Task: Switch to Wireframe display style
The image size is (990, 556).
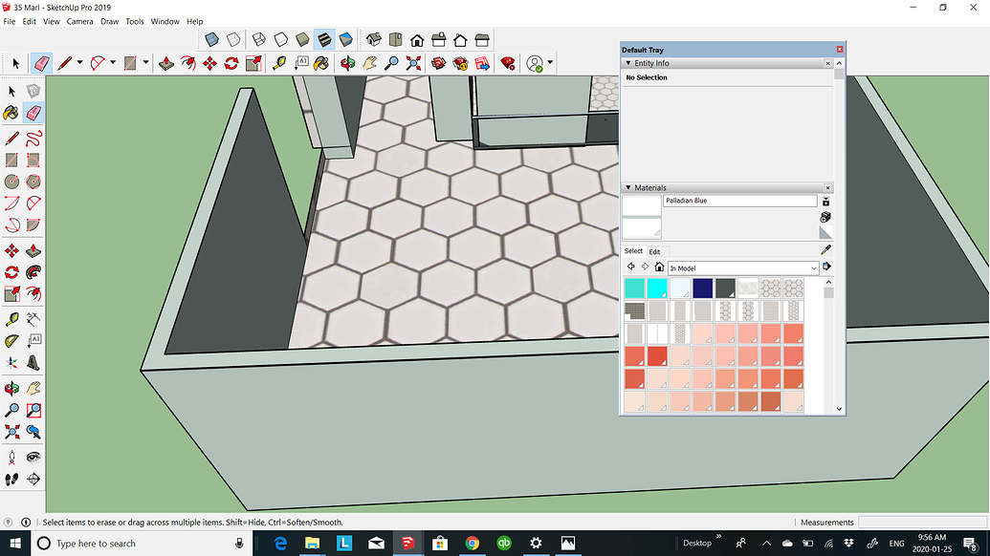Action: click(260, 39)
